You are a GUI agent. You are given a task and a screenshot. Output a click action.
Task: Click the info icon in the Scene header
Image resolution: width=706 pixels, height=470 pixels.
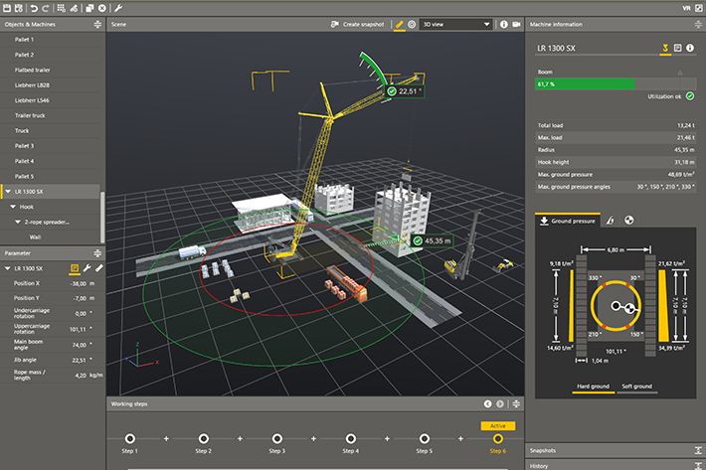coord(503,24)
